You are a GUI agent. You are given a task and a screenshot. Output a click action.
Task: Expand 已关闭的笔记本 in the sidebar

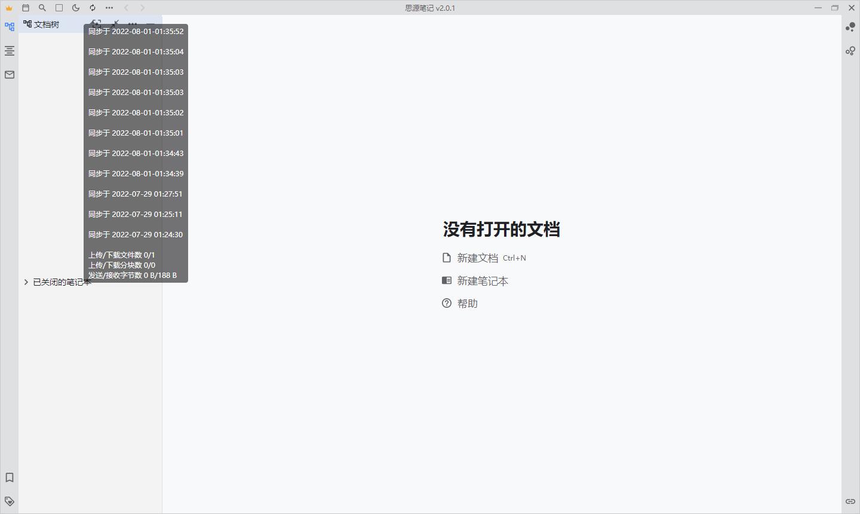(x=26, y=282)
